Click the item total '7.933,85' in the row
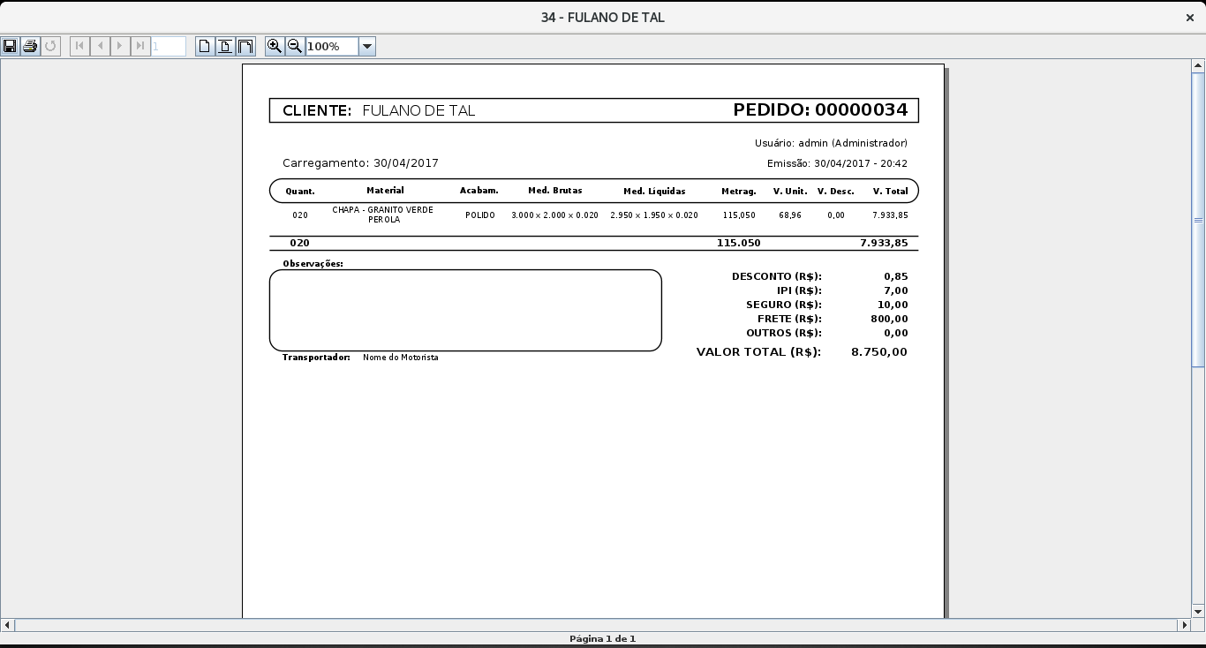This screenshot has width=1206, height=648. pos(890,215)
